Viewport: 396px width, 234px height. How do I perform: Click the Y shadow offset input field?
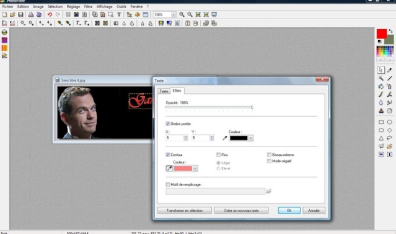(201, 138)
